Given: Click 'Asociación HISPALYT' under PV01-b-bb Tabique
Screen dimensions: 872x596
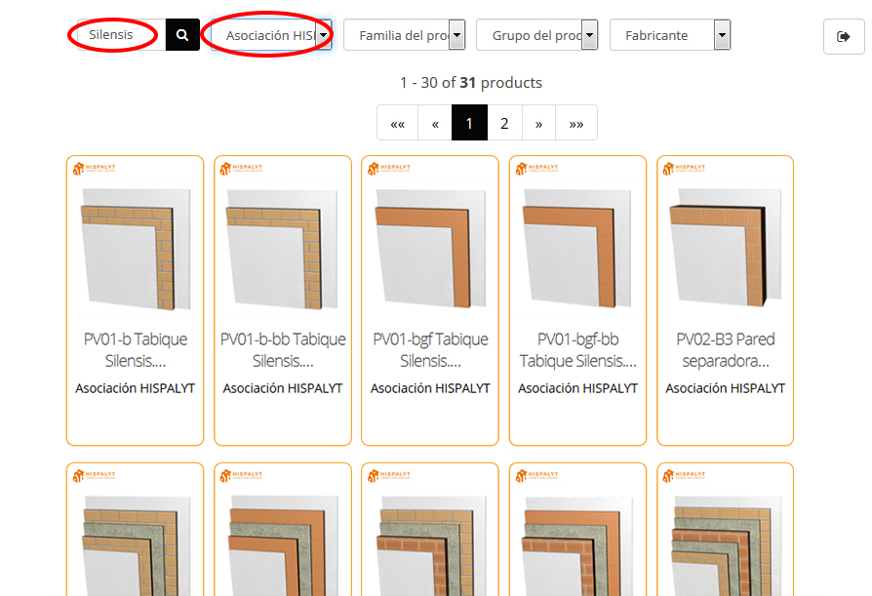Looking at the screenshot, I should point(283,388).
